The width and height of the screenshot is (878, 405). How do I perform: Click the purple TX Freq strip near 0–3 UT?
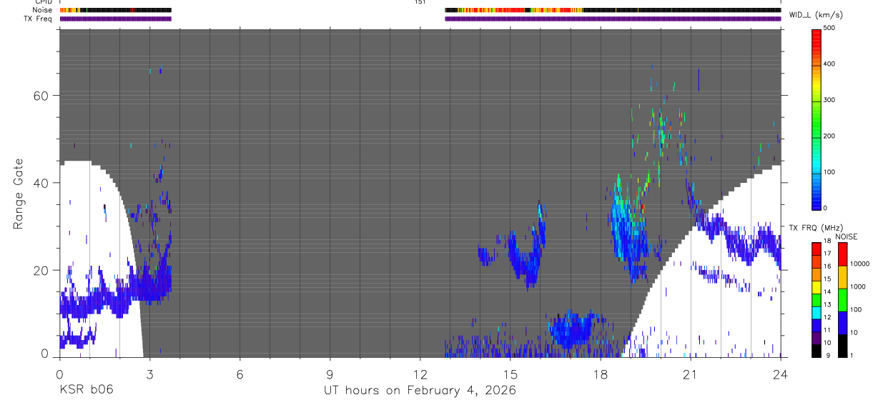[x=116, y=19]
